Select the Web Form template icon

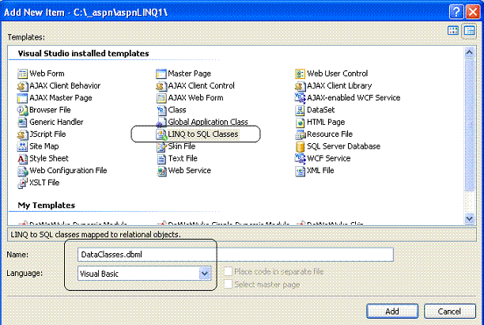tap(22, 74)
